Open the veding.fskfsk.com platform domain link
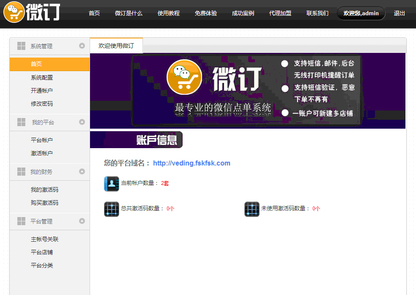 pyautogui.click(x=192, y=163)
